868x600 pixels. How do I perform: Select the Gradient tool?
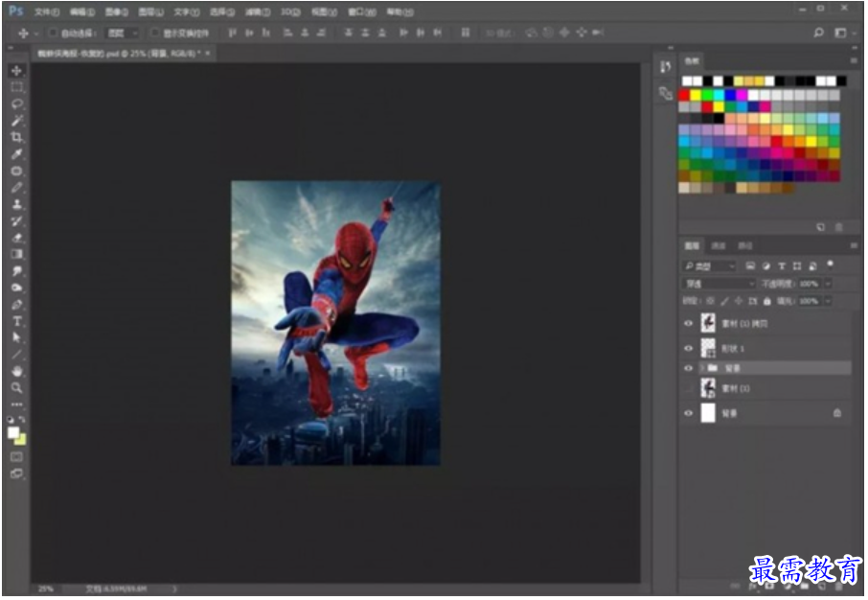16,254
